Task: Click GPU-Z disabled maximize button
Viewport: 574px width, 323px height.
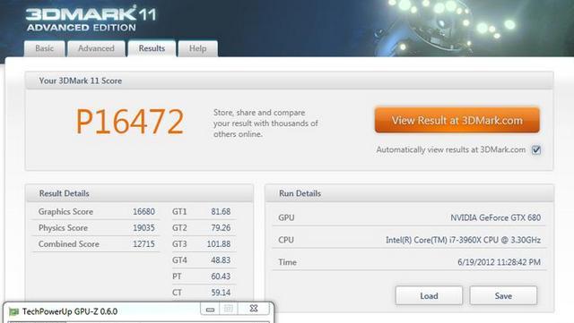Action: (229, 309)
